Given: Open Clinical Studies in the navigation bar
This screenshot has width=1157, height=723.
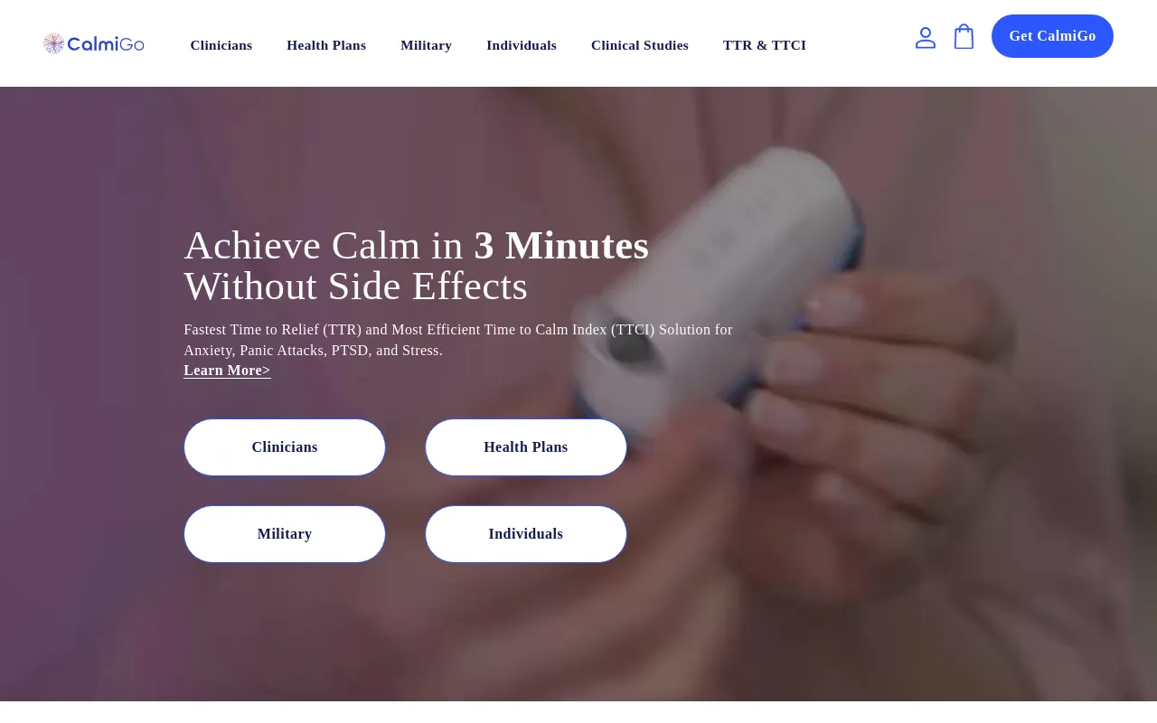Looking at the screenshot, I should (x=640, y=45).
